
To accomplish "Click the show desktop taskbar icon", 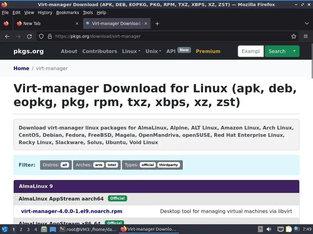I will click(53, 229).
